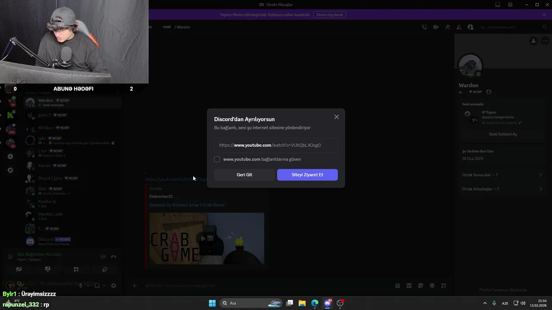Viewport: 552px width, 310px height.
Task: Toggle the user profile panel
Action: pyautogui.click(x=470, y=27)
